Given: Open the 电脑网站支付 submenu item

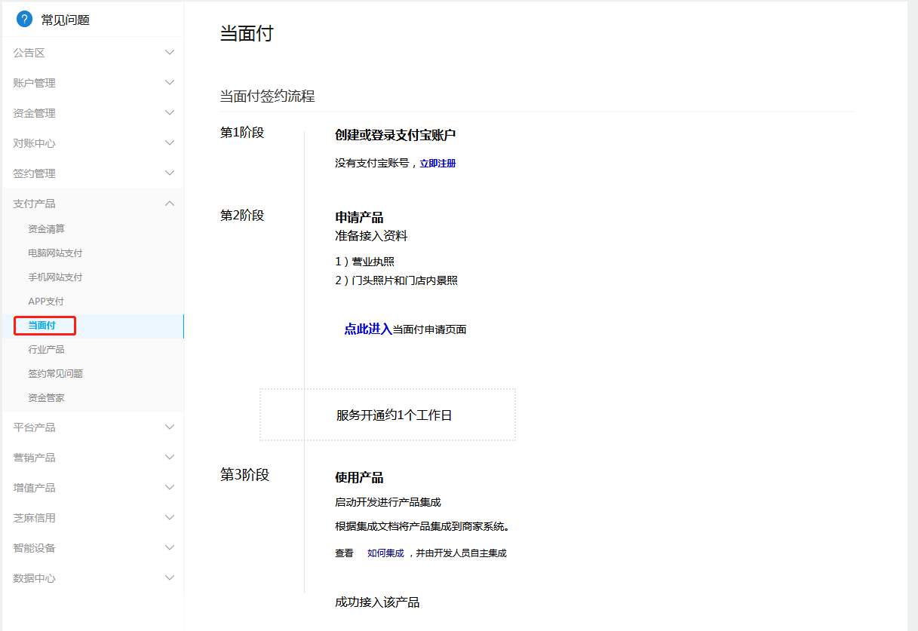Looking at the screenshot, I should (55, 253).
